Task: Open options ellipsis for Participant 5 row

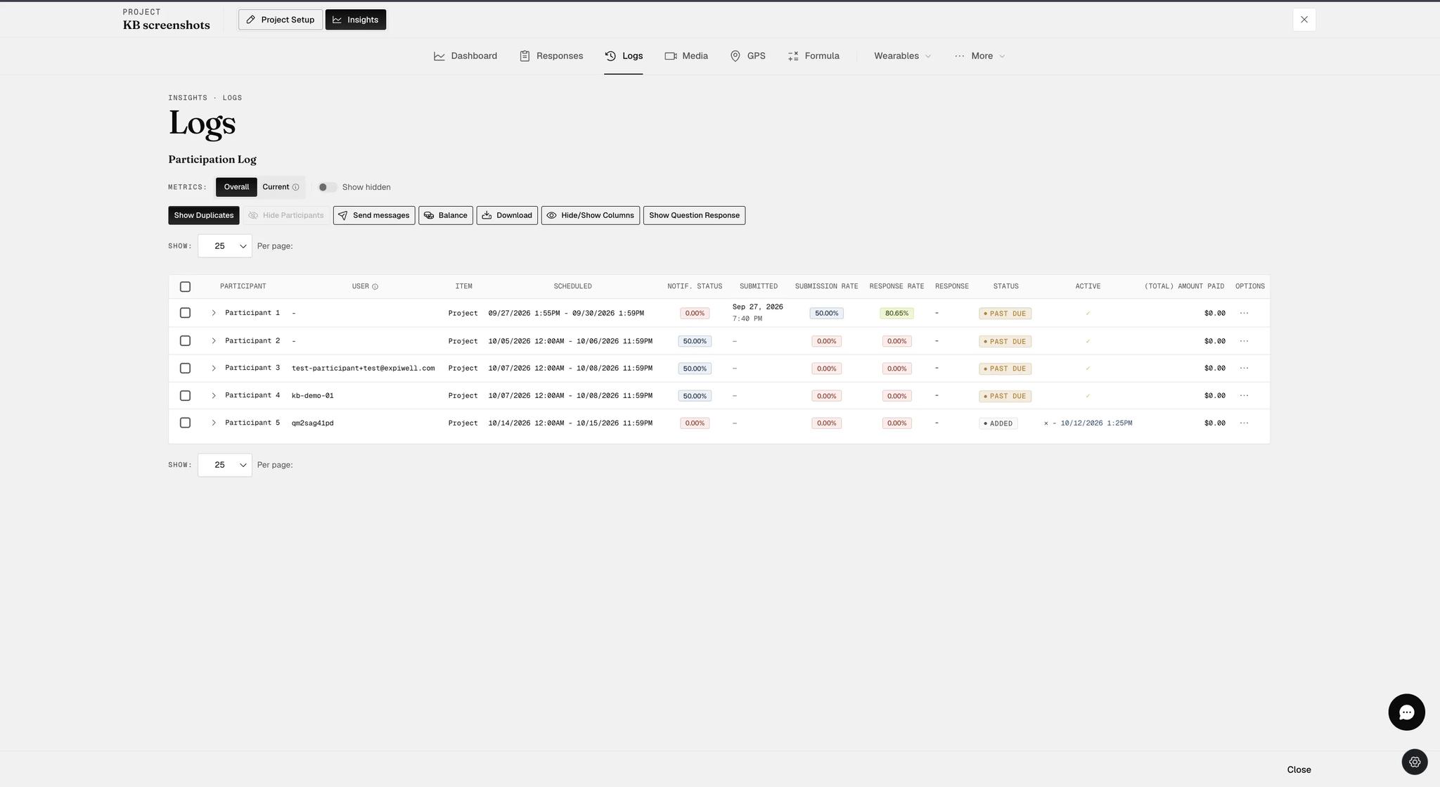Action: coord(1244,423)
